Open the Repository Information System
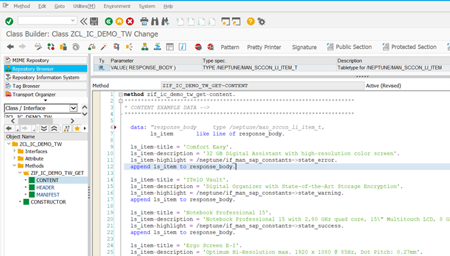 tap(46, 77)
